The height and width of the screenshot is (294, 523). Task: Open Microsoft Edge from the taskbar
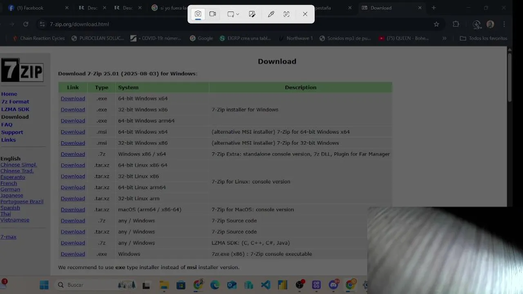215,285
